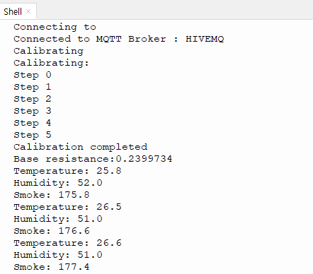This screenshot has width=313, height=274.
Task: Click the 'Smoke: 177.4' reading
Action: [52, 267]
